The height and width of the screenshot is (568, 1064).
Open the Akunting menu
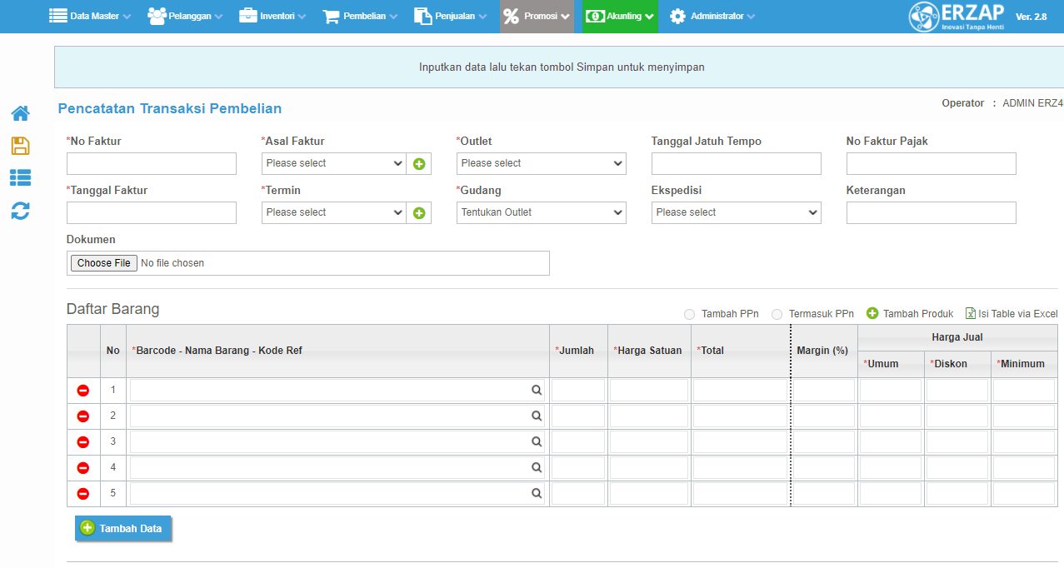(x=620, y=16)
